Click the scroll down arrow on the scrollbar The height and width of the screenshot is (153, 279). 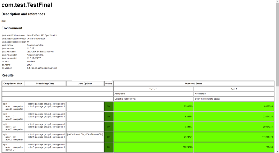click(277, 151)
